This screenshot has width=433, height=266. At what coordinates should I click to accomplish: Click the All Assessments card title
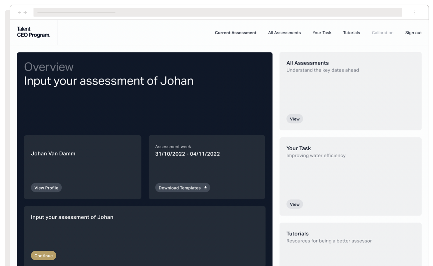point(307,63)
